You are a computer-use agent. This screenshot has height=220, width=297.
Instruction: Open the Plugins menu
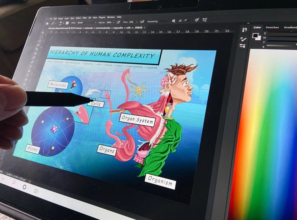(102, 17)
